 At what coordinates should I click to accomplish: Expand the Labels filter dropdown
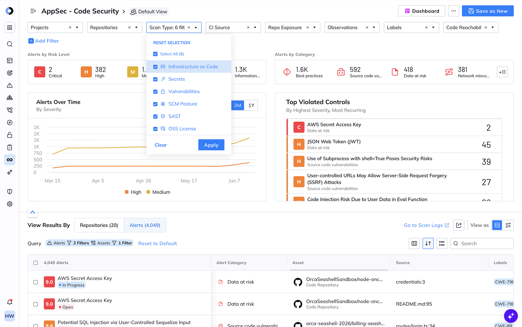(433, 27)
